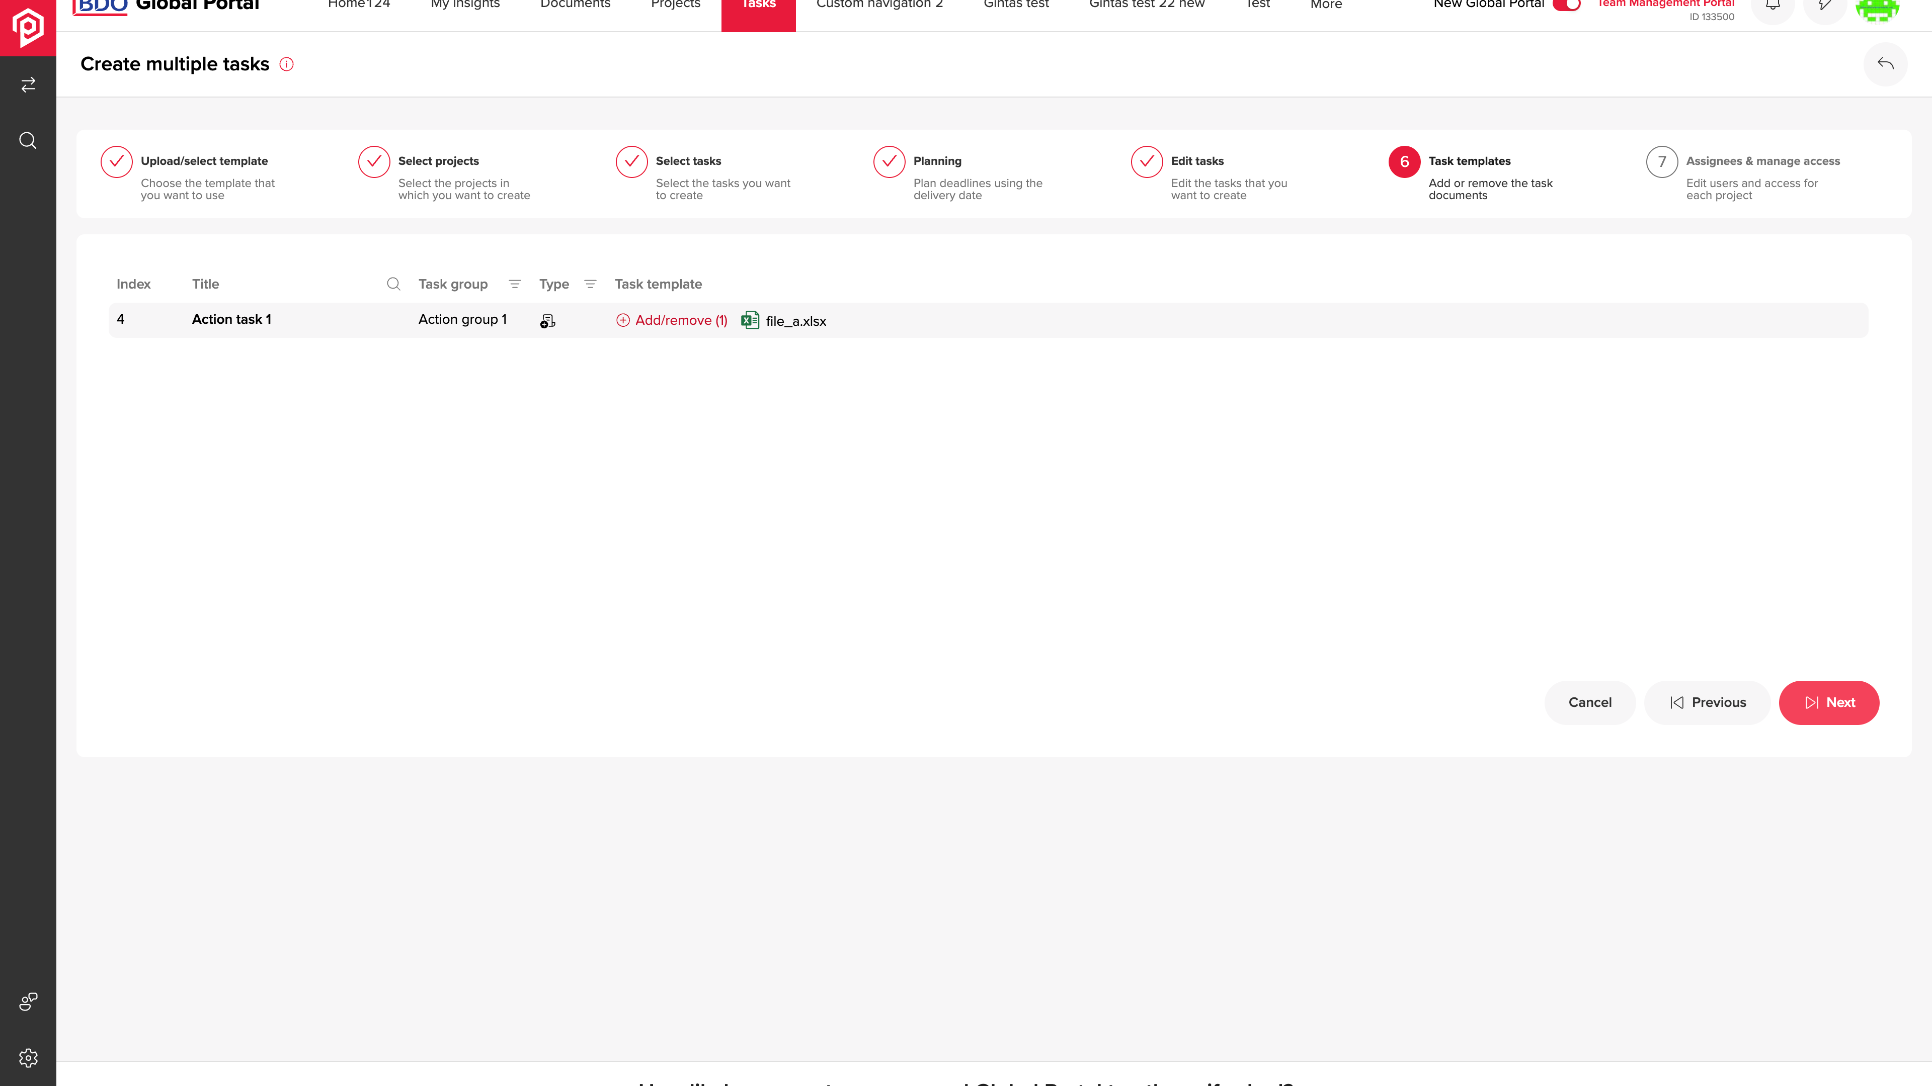Open the Documents tab
Image resolution: width=1932 pixels, height=1086 pixels.
(x=575, y=5)
